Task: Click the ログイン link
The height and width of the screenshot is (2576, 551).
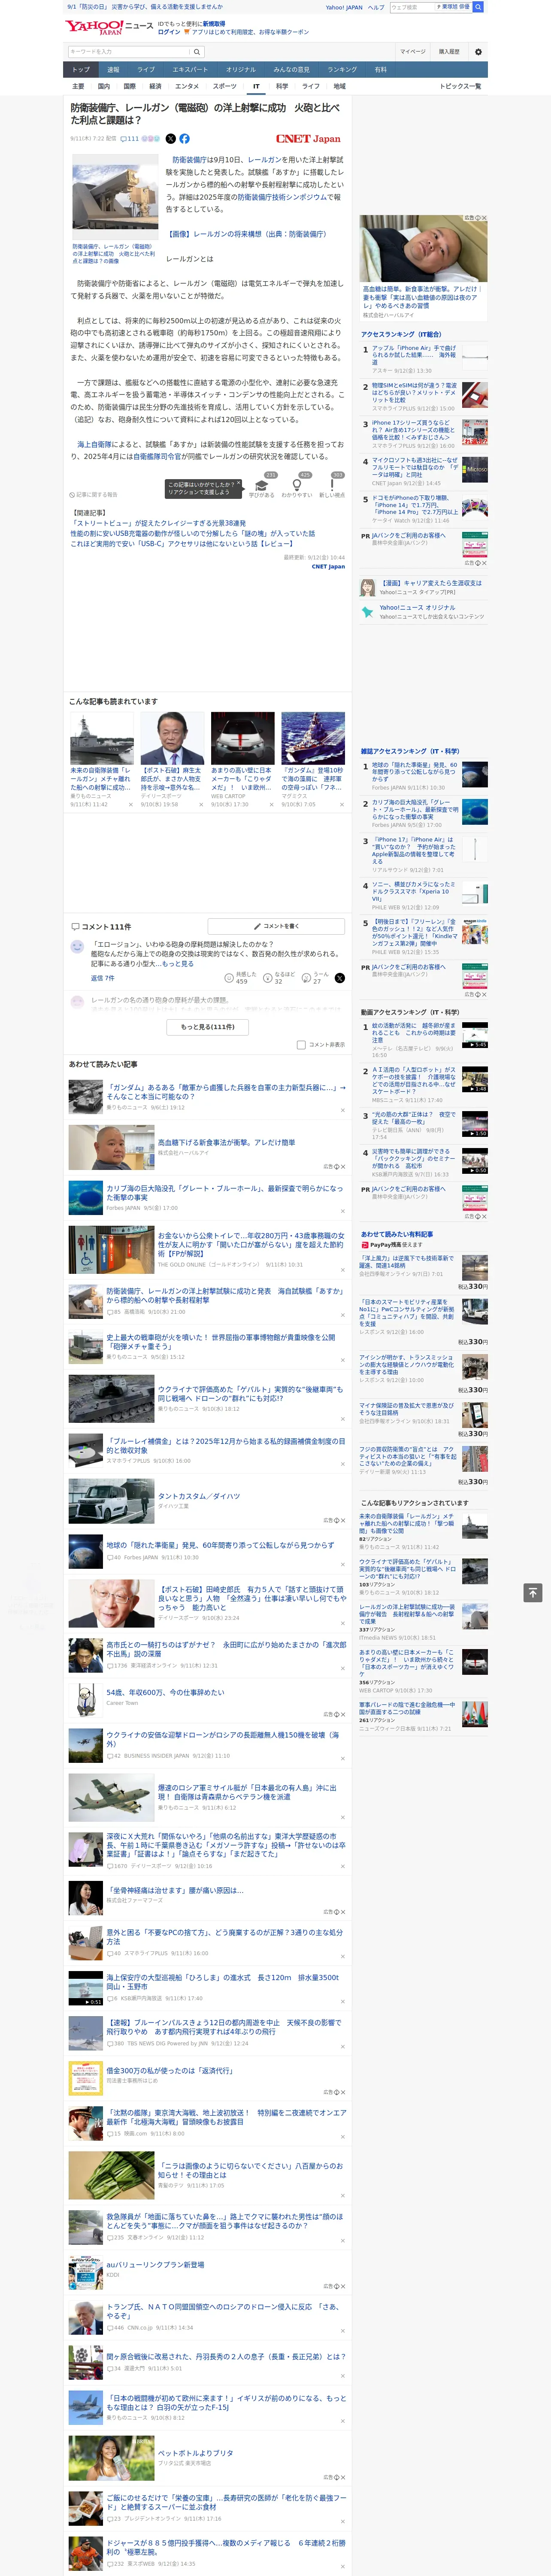Action: [169, 32]
